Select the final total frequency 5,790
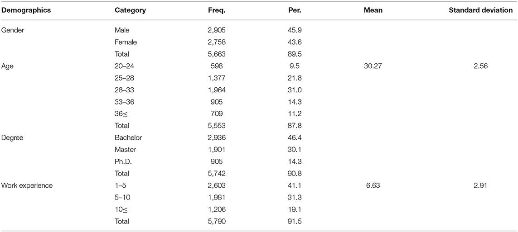 click(217, 221)
